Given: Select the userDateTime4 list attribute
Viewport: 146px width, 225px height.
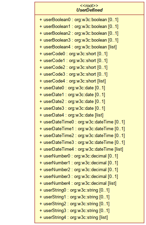Looking at the screenshot, I should click(x=81, y=149).
